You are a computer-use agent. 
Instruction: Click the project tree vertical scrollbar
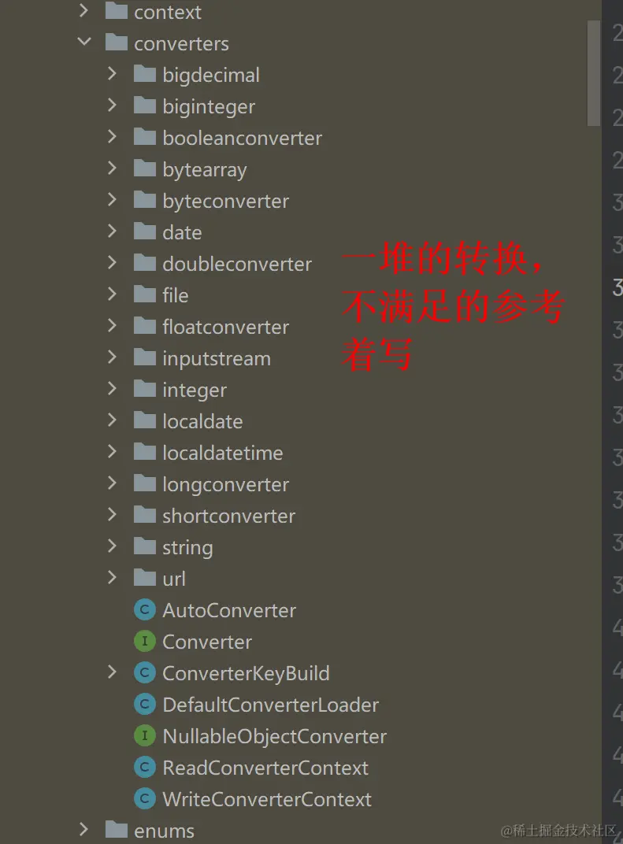click(x=593, y=72)
